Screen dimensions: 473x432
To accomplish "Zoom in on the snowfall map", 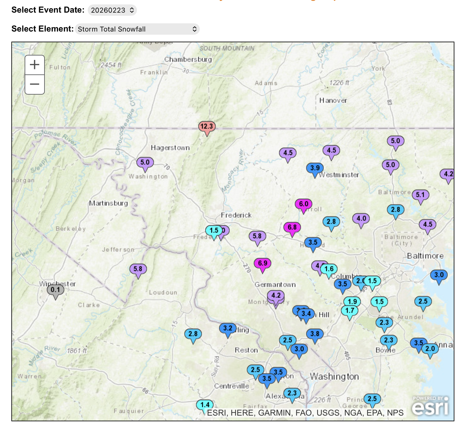I will point(35,65).
